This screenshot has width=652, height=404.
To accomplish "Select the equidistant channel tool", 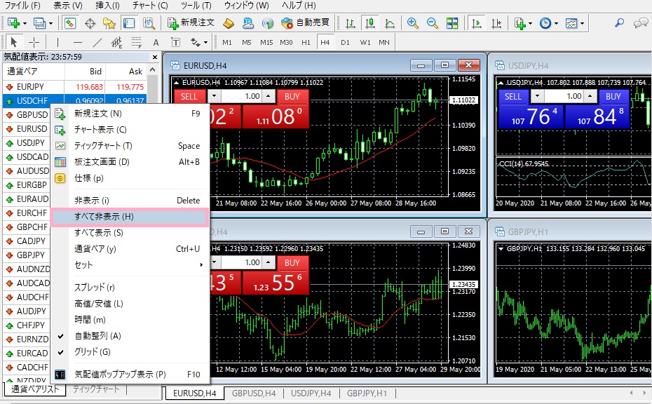I will click(x=117, y=42).
